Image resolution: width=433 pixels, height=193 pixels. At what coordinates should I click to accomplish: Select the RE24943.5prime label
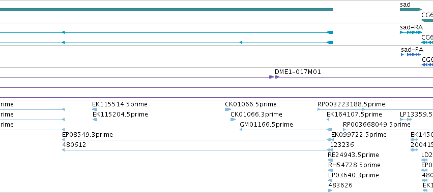point(353,155)
